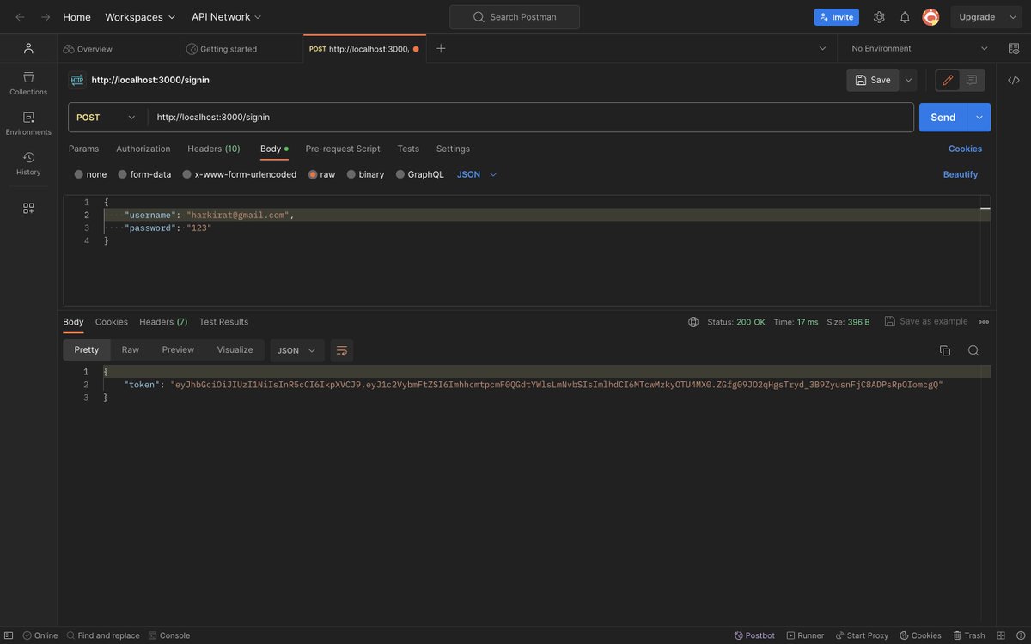Open the request body JSON language dropdown
The height and width of the screenshot is (644, 1031).
(477, 174)
